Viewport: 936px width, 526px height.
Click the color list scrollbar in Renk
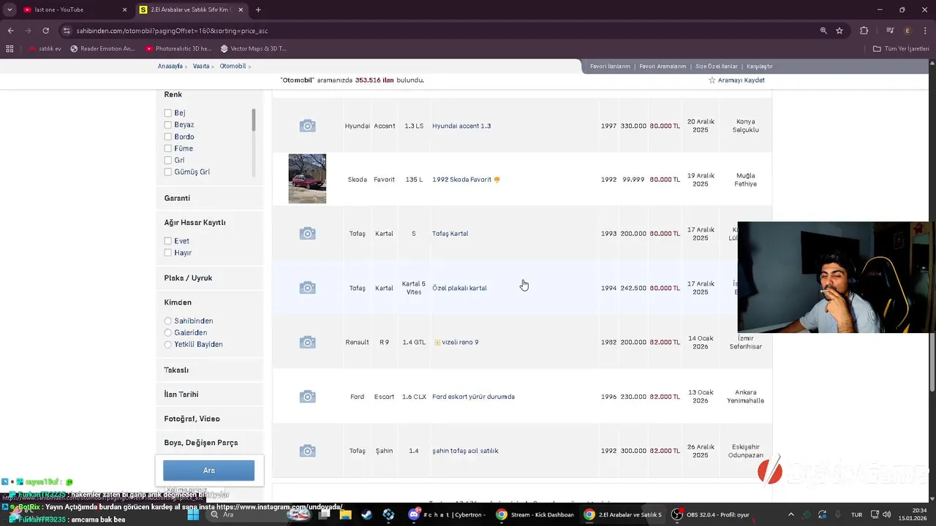[x=254, y=120]
